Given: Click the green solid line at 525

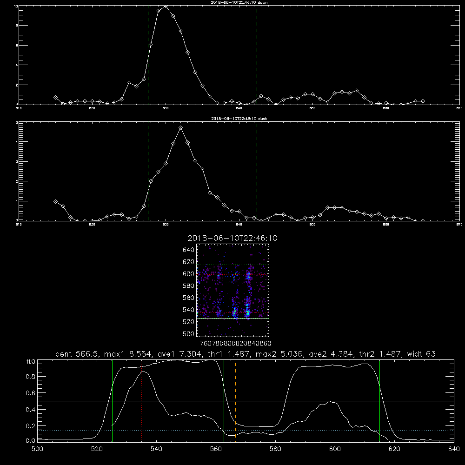Looking at the screenshot, I should pyautogui.click(x=113, y=401).
